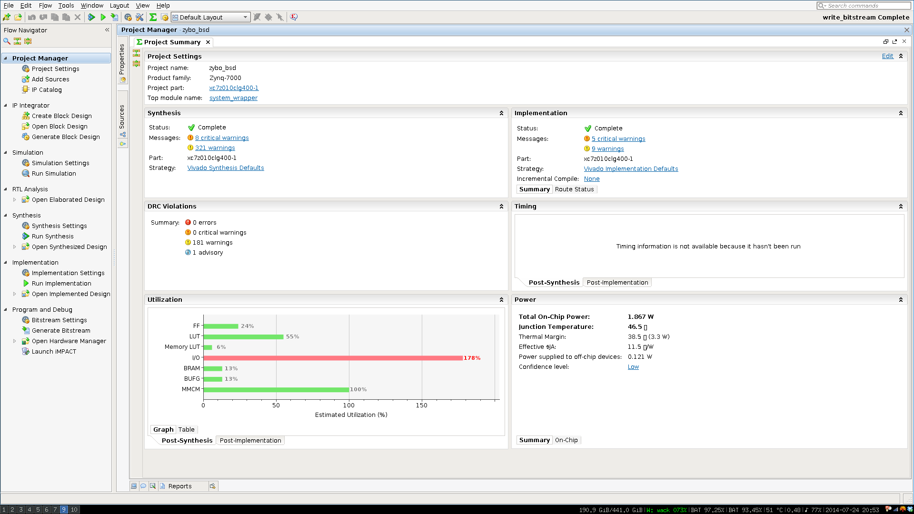914x514 pixels.
Task: Click the Run Synthesis toolbar icon
Action: (x=91, y=17)
